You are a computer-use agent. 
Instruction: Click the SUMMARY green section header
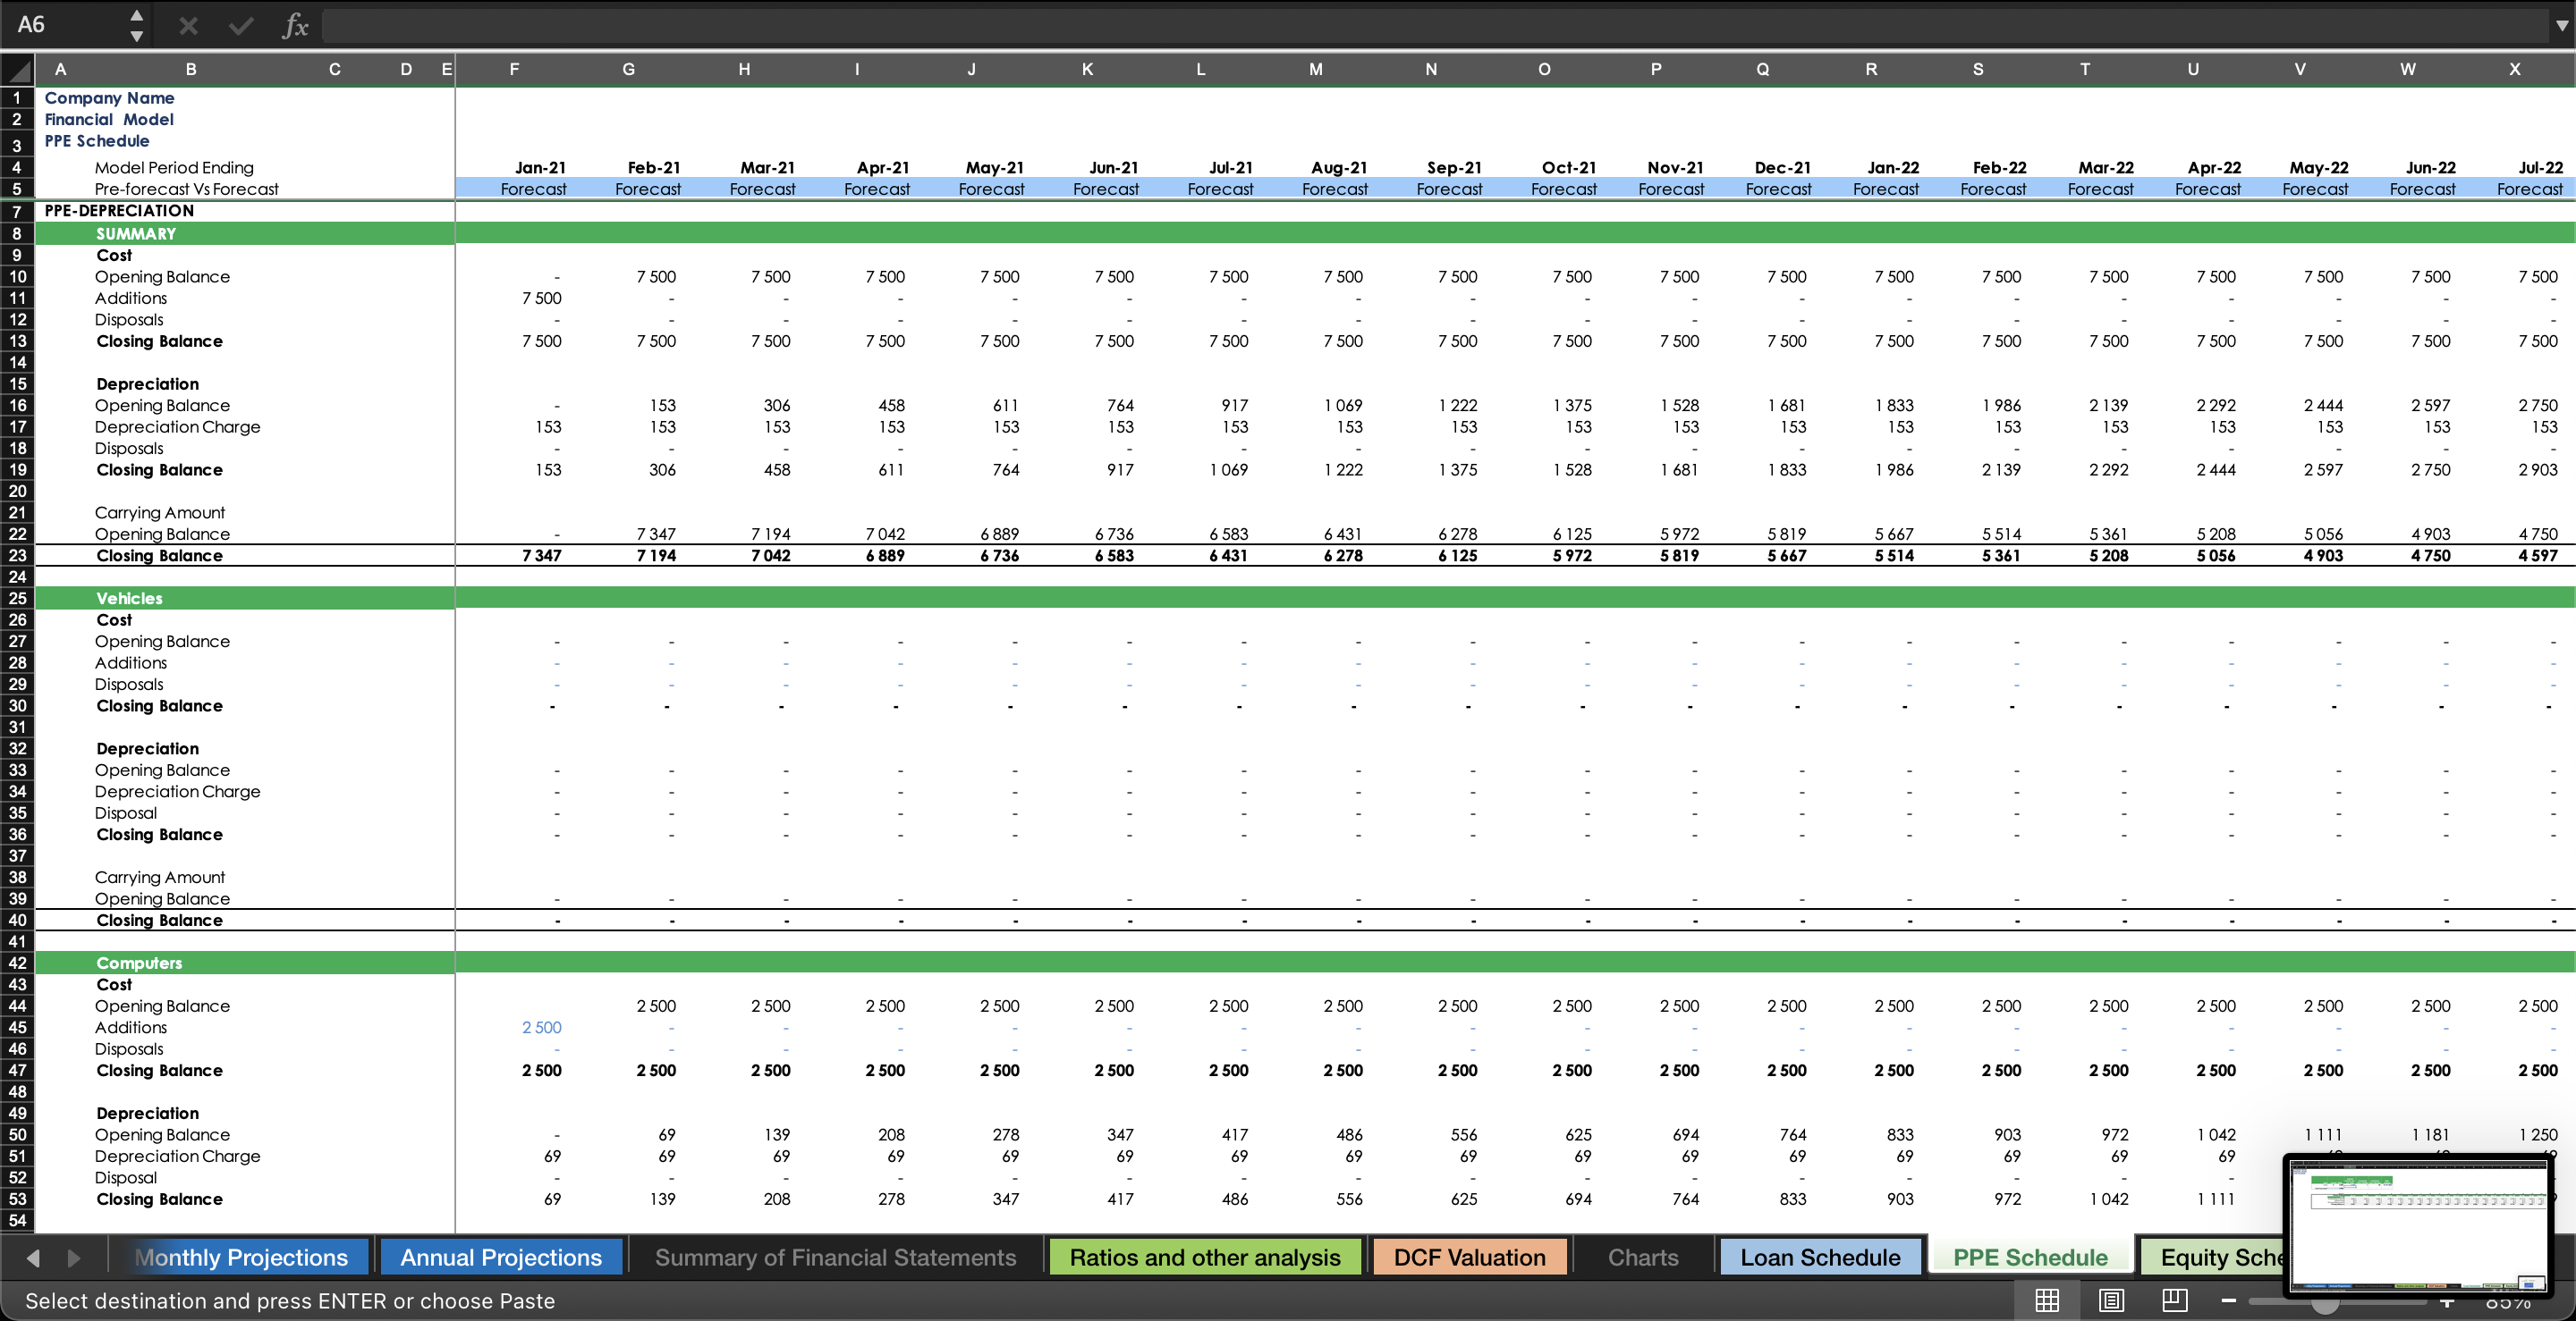tap(136, 234)
